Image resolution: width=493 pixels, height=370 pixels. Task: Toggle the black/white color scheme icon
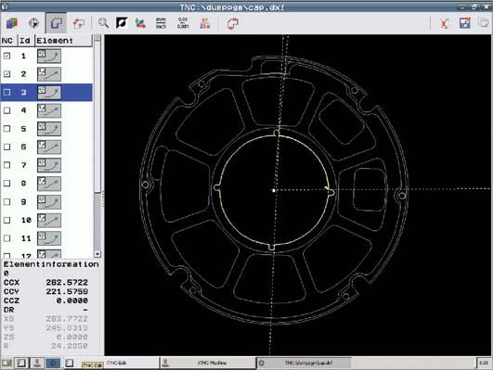point(122,23)
